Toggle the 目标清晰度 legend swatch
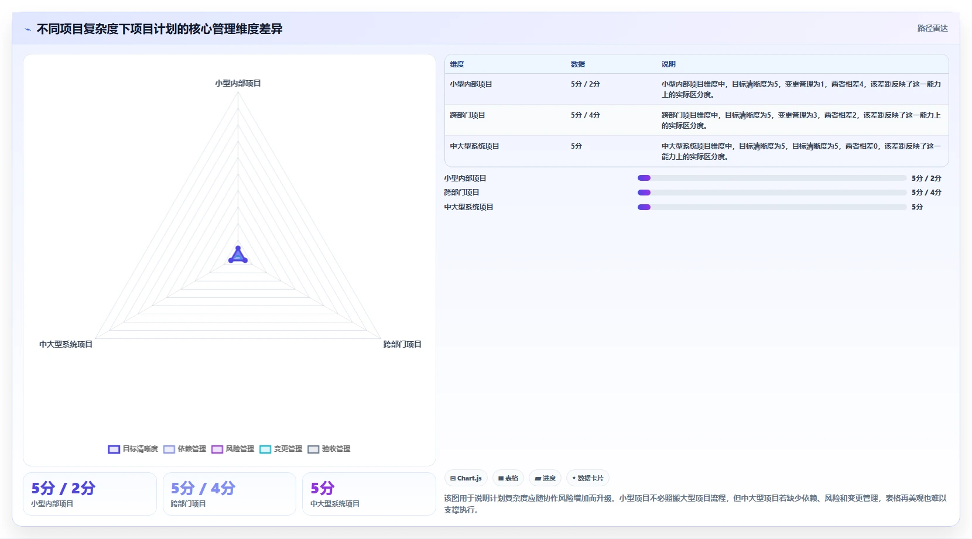Image resolution: width=972 pixels, height=539 pixels. [114, 449]
